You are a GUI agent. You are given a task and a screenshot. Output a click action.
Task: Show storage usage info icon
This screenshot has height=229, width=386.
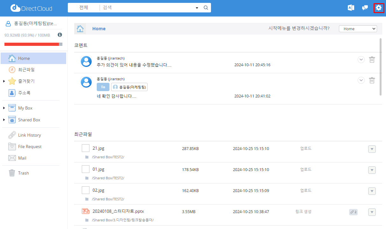60,35
